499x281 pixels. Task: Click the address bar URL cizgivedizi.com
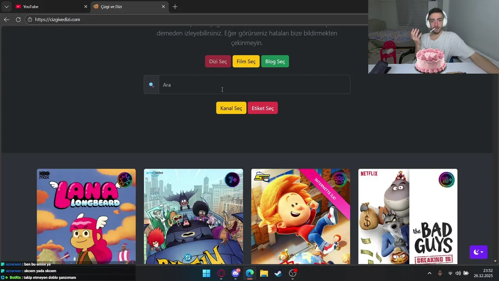[57, 20]
